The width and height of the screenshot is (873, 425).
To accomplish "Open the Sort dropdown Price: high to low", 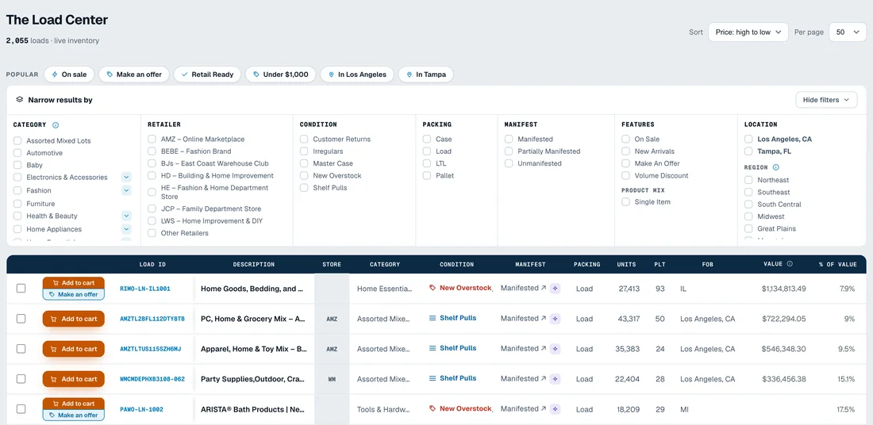I will click(748, 33).
